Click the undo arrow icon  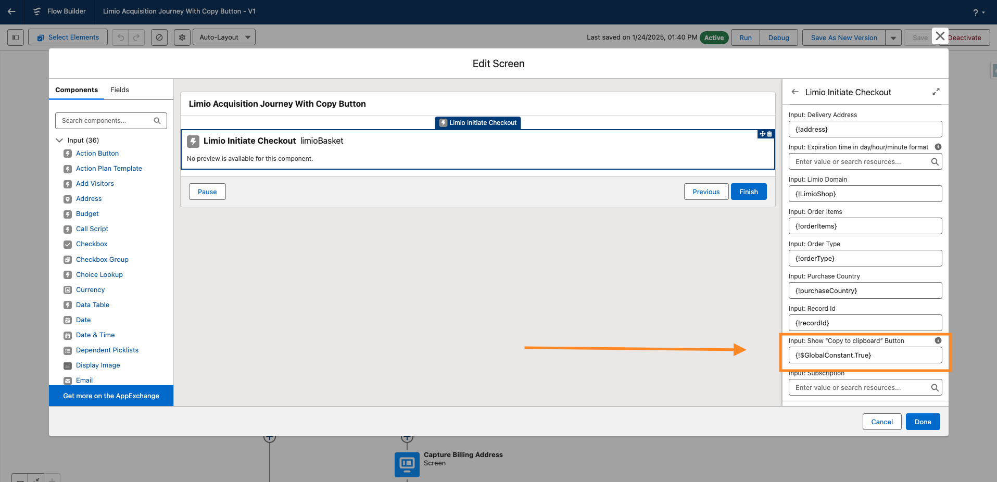pyautogui.click(x=120, y=37)
